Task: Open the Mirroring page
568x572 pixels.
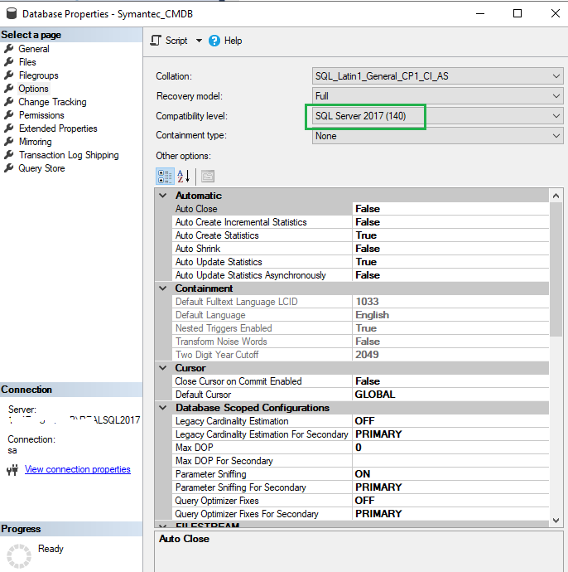Action: (36, 142)
